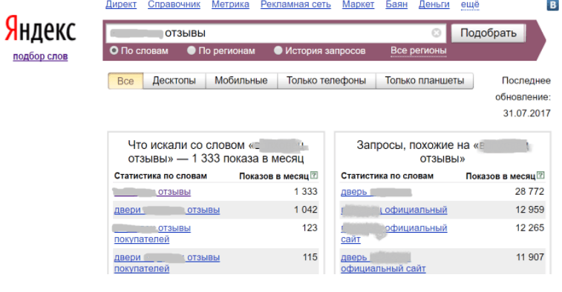This screenshot has width=562, height=292.
Task: Switch to the 'Только планшеты' tab
Action: pyautogui.click(x=425, y=81)
